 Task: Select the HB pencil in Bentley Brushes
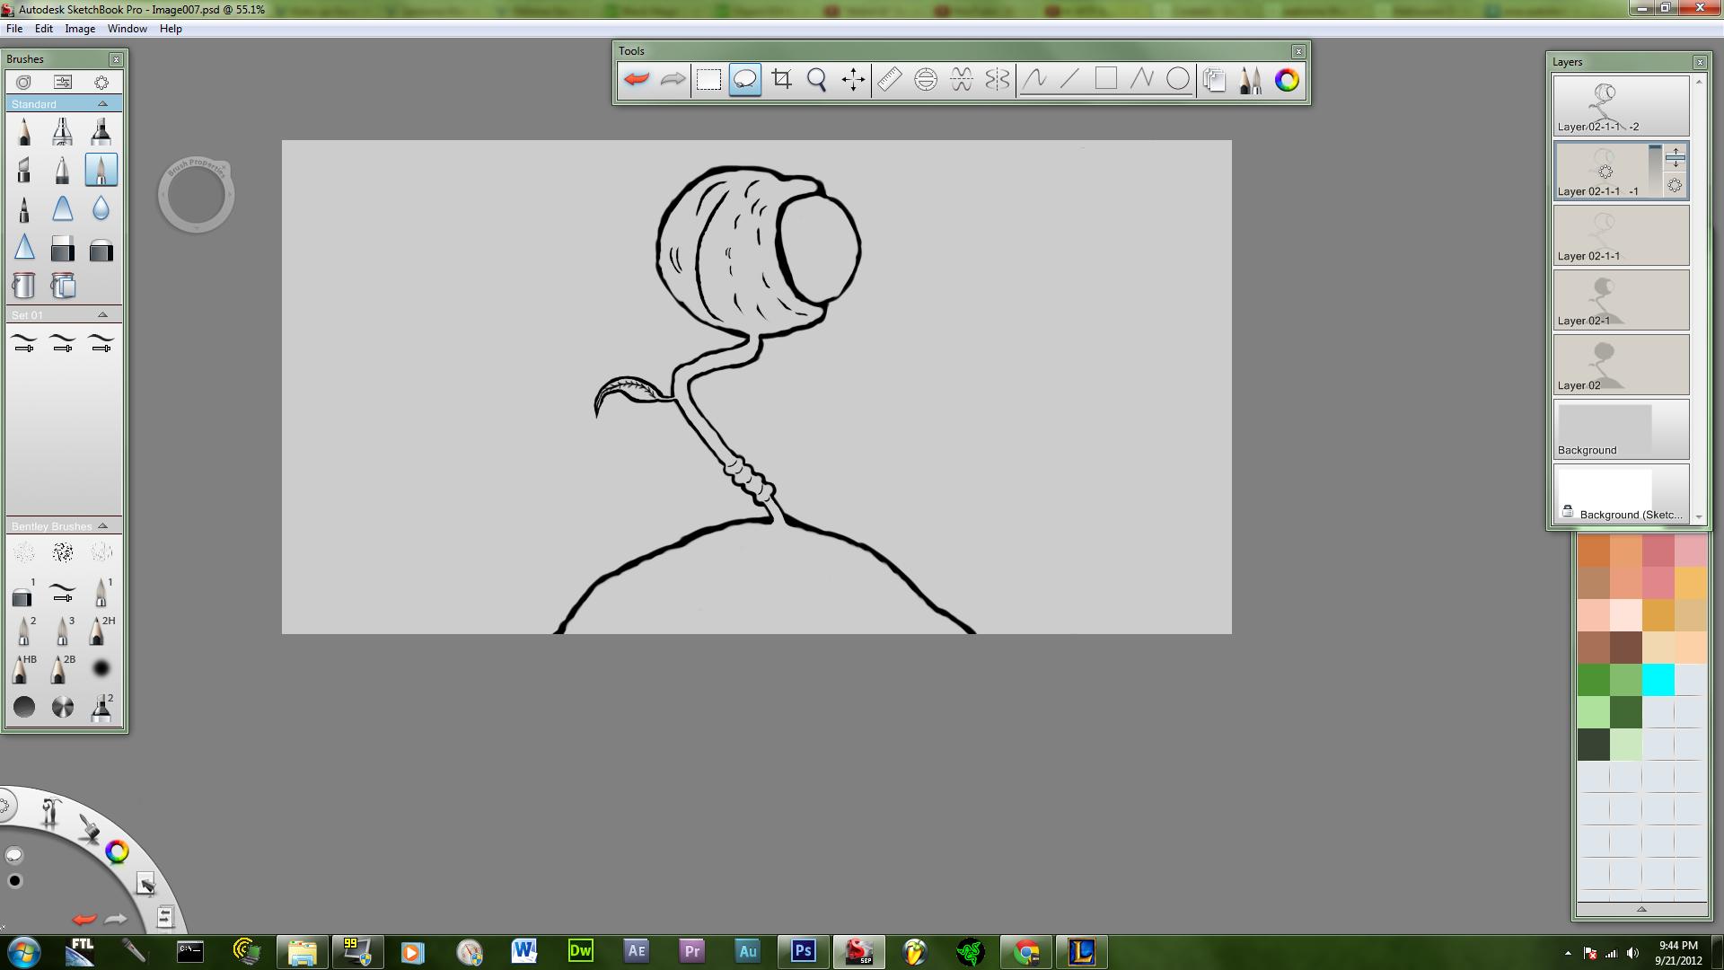(x=24, y=669)
